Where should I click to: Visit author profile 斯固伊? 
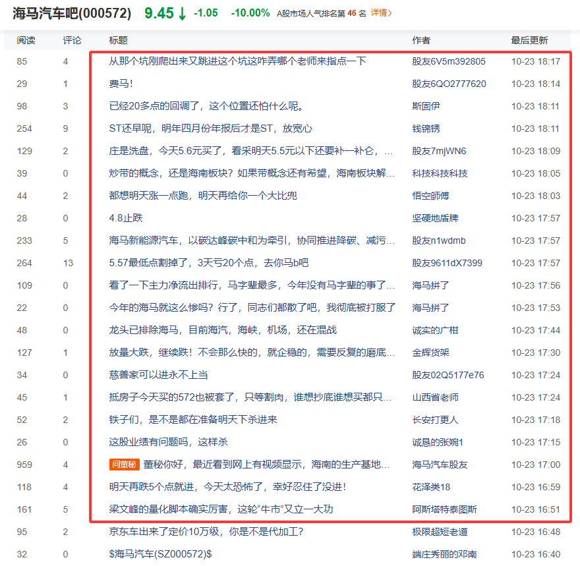(x=426, y=106)
